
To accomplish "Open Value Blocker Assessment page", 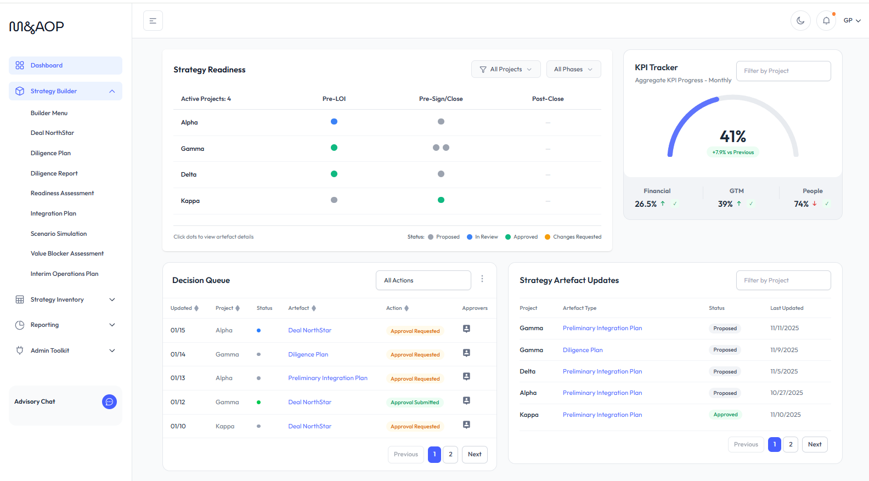I will click(x=67, y=253).
